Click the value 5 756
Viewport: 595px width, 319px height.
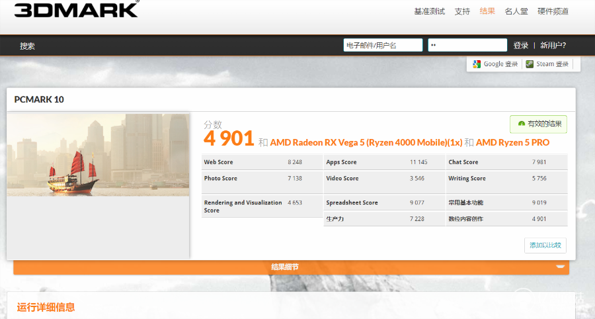click(539, 179)
